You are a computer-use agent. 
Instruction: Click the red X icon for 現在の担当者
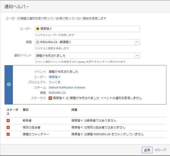click(8, 127)
